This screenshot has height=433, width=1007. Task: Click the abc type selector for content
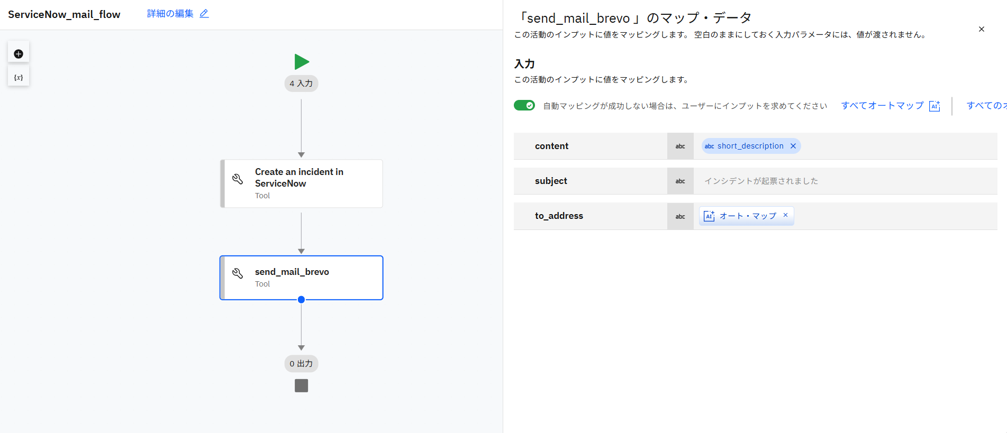tap(680, 146)
